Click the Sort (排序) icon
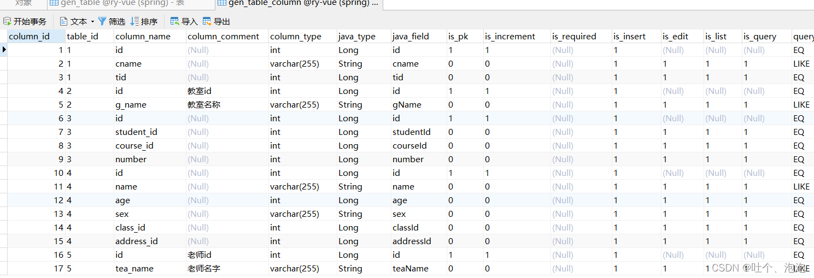The height and width of the screenshot is (278, 814). 134,21
